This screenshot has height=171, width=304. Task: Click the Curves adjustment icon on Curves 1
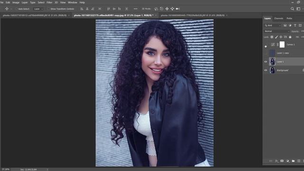pyautogui.click(x=273, y=45)
